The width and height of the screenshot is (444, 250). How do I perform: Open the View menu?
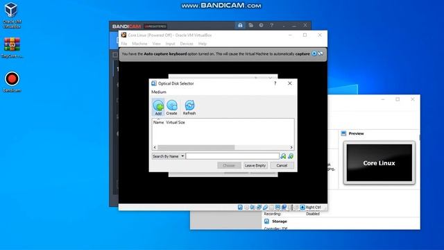click(156, 44)
